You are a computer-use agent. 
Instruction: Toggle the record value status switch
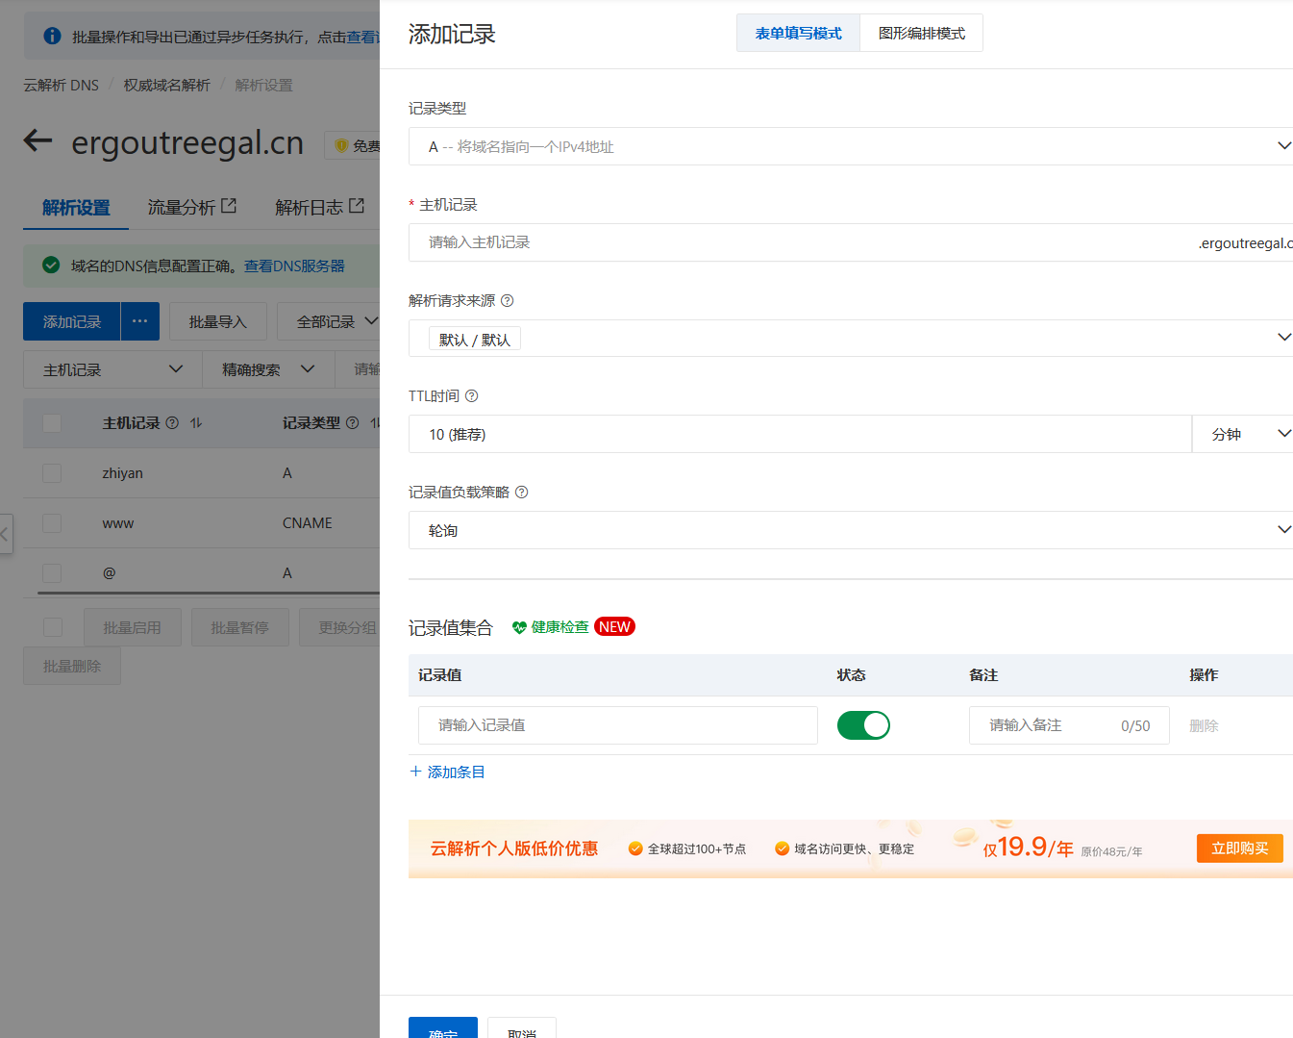click(x=862, y=725)
